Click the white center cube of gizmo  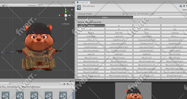tap(66, 15)
